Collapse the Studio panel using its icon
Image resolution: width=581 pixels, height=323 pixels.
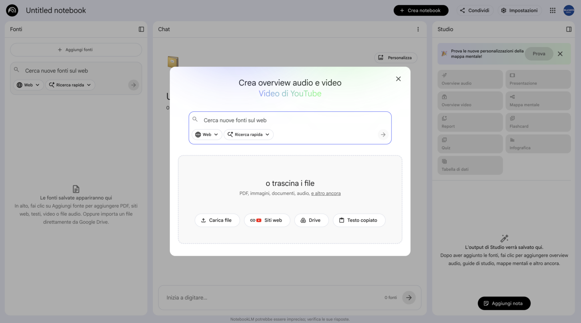pos(569,29)
